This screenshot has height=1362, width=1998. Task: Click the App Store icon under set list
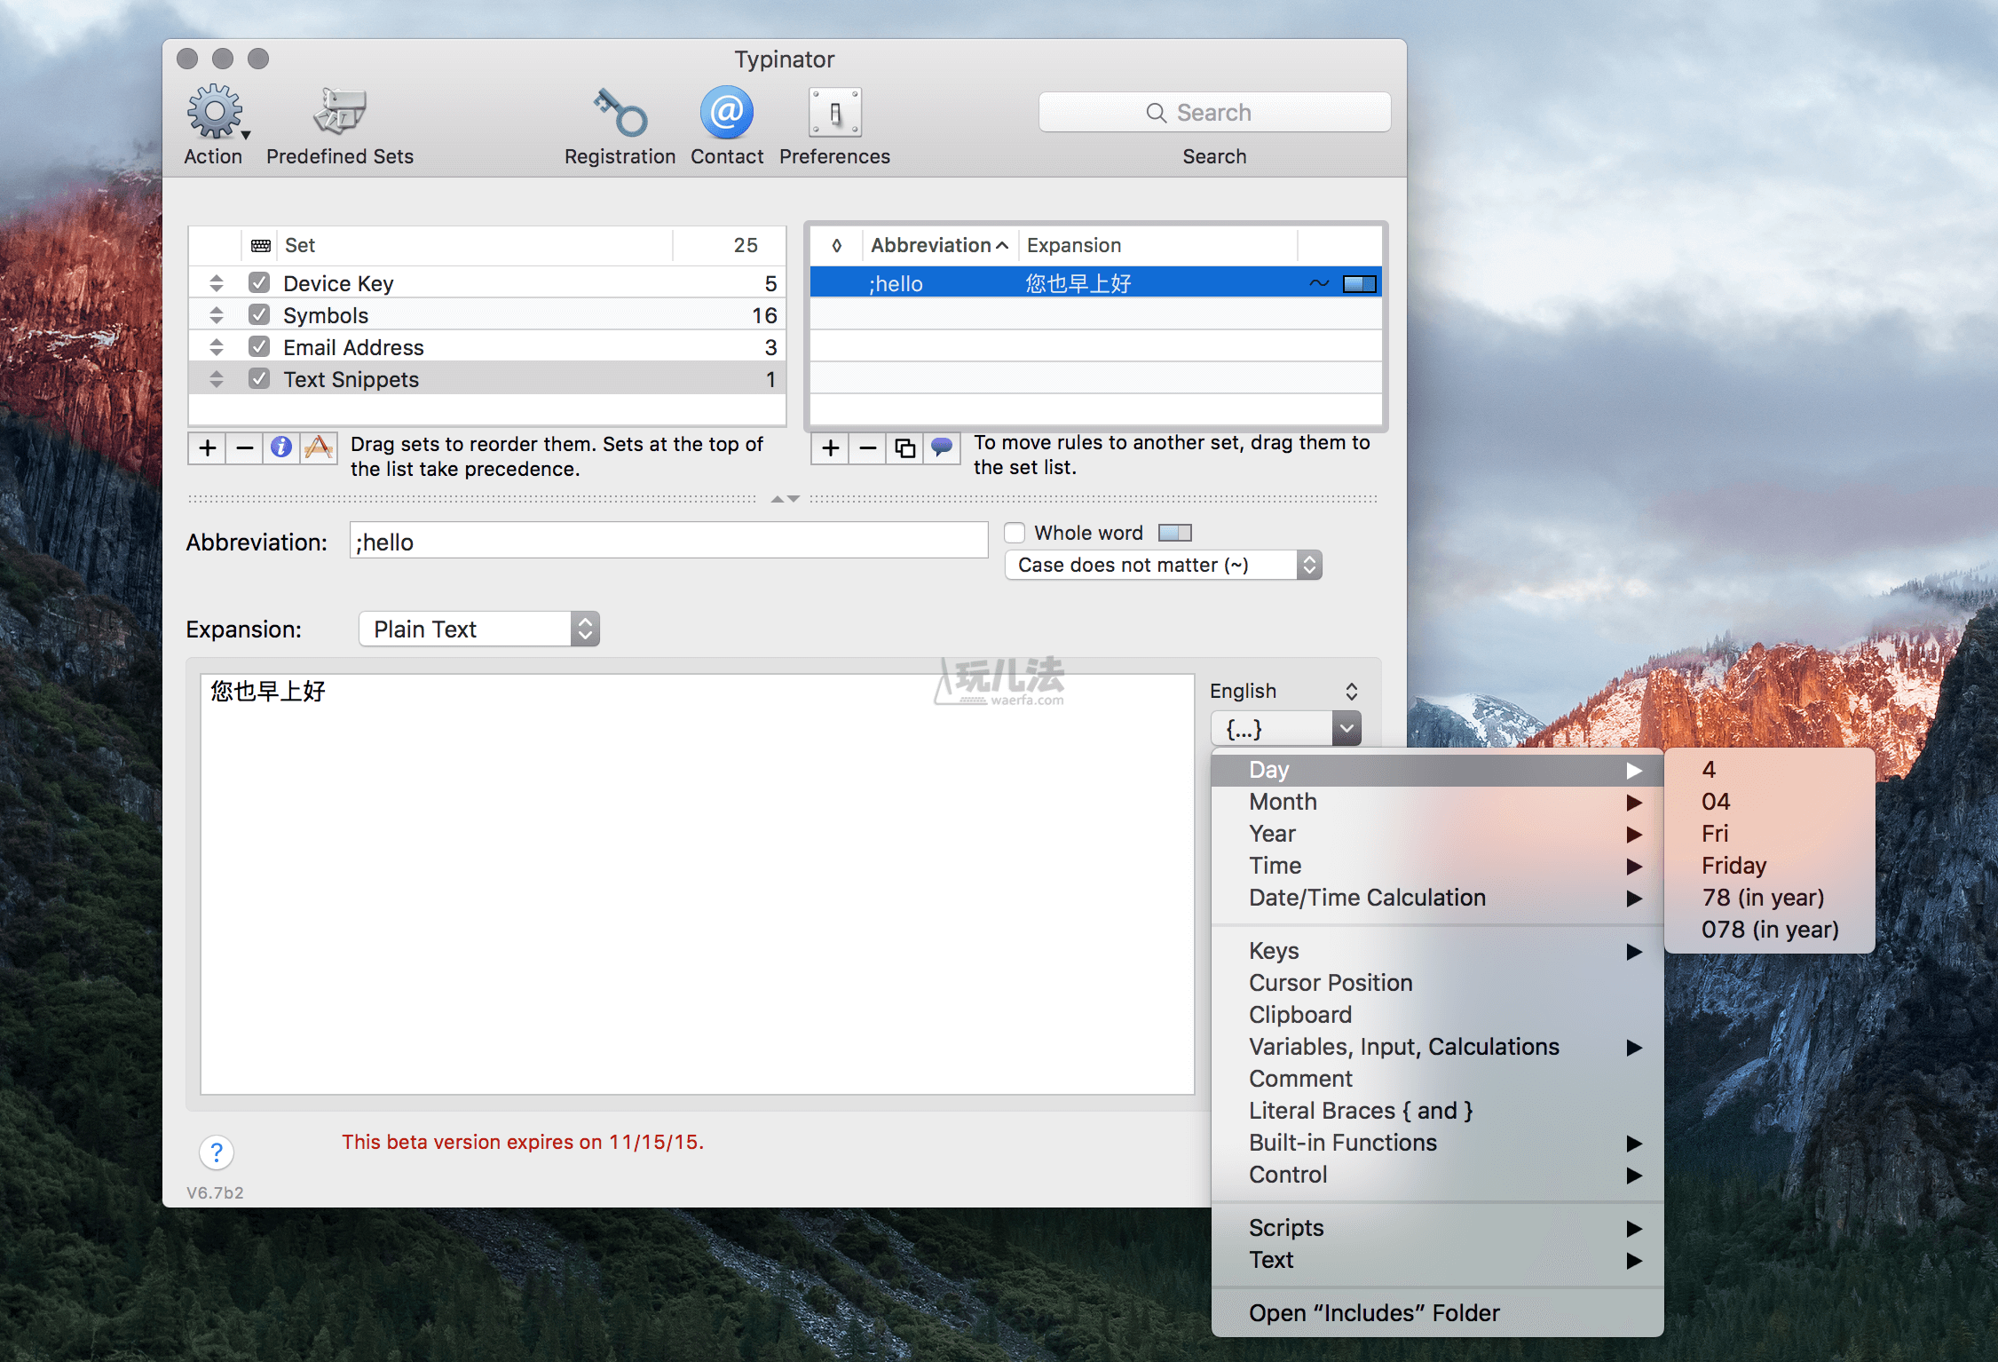(x=319, y=447)
